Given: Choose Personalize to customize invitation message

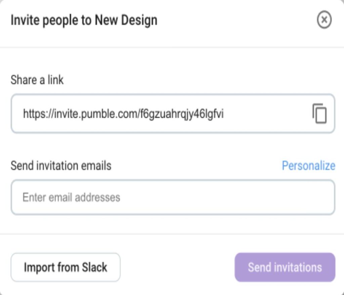Looking at the screenshot, I should (x=308, y=165).
